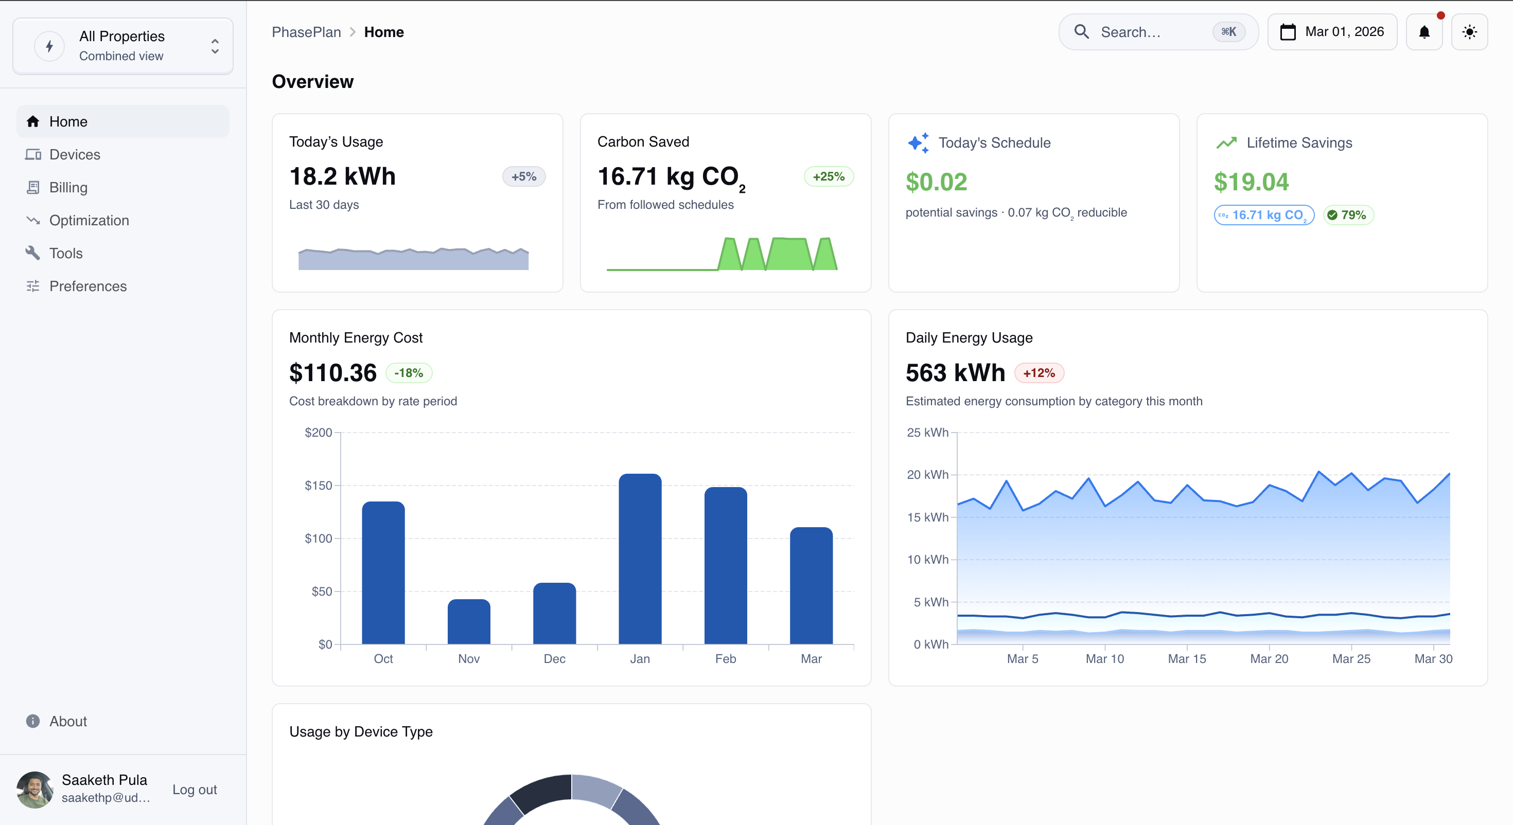Click the Log out button
This screenshot has height=825, width=1513.
click(x=195, y=789)
